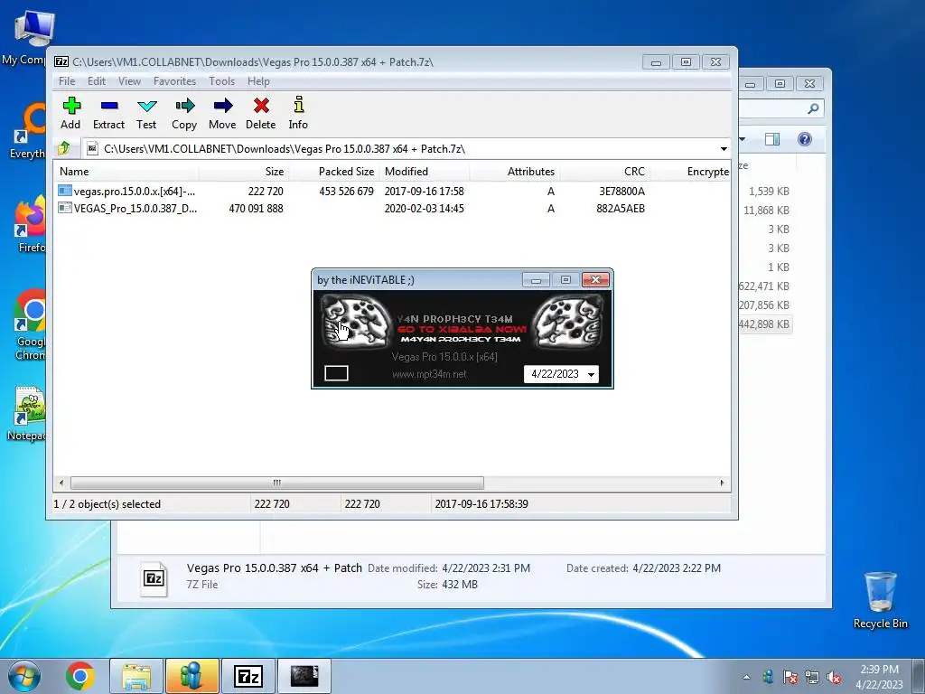The height and width of the screenshot is (694, 925).
Task: Click the 882A5AEB CRC value
Action: [621, 209]
